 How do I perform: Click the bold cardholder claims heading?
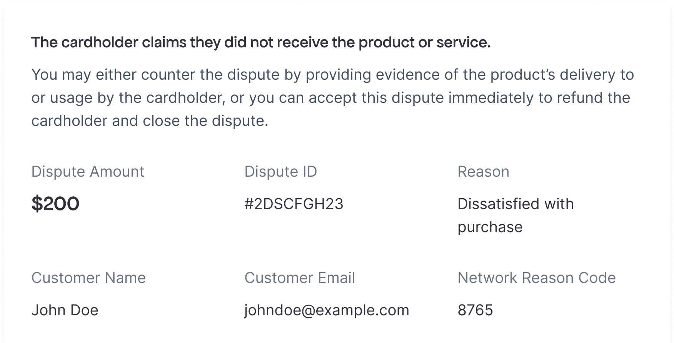[260, 42]
